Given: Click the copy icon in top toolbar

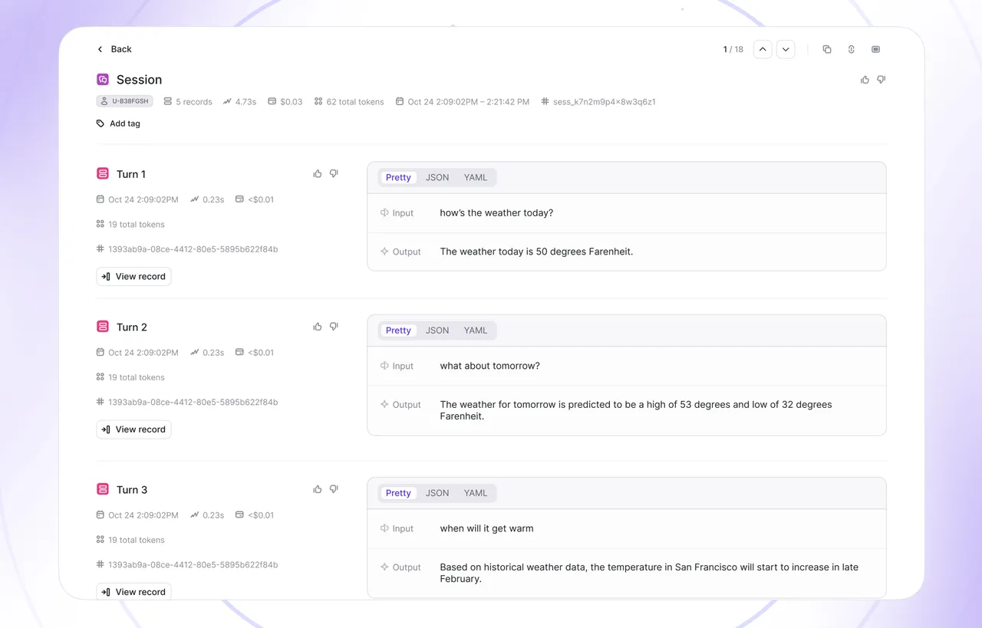Looking at the screenshot, I should tap(827, 49).
